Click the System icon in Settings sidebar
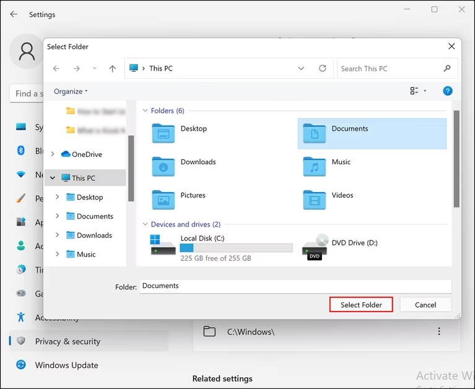The width and height of the screenshot is (475, 389). pos(21,126)
